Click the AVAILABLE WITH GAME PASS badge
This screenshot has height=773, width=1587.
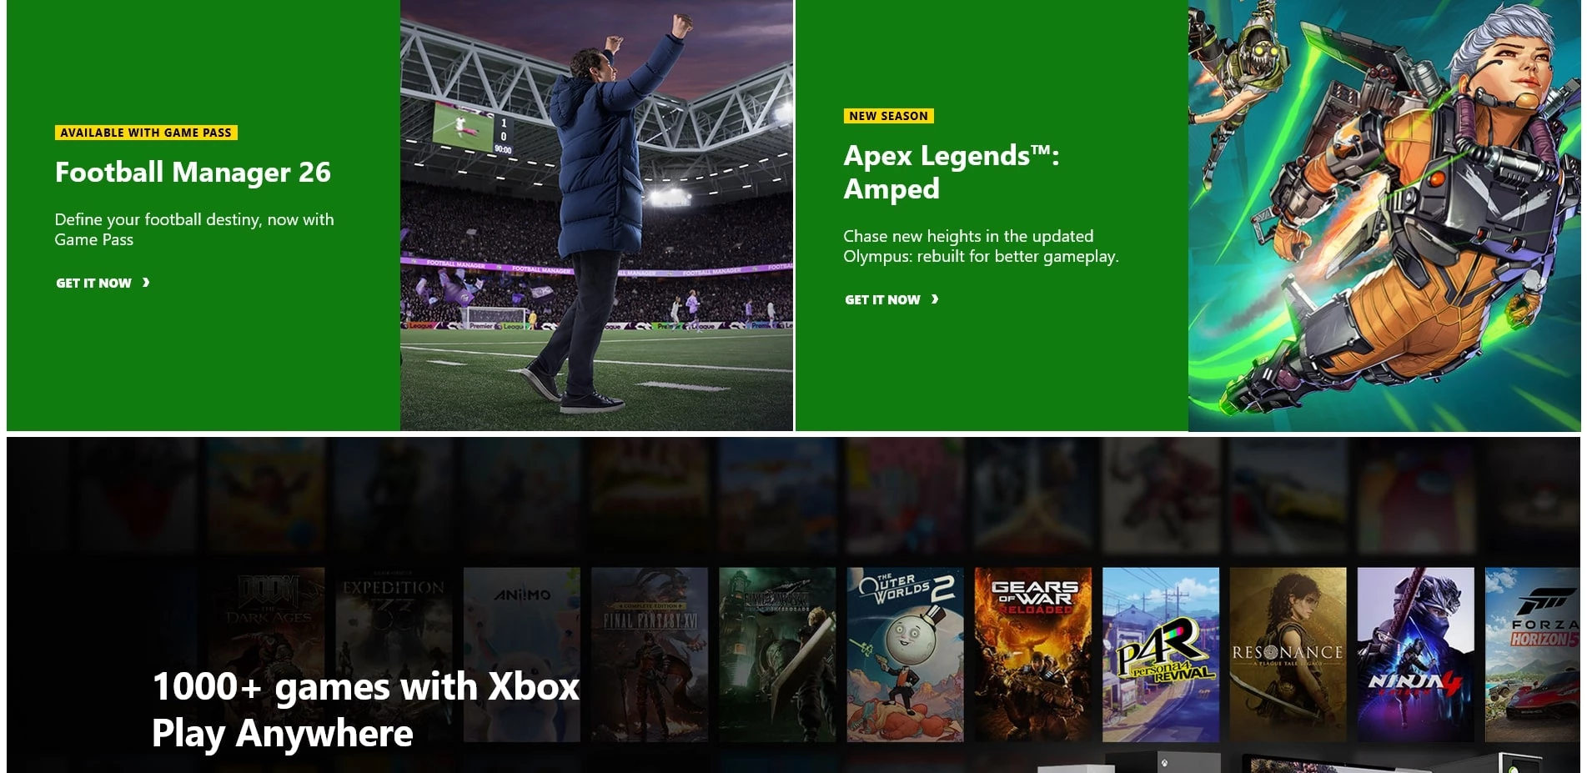[x=146, y=132]
